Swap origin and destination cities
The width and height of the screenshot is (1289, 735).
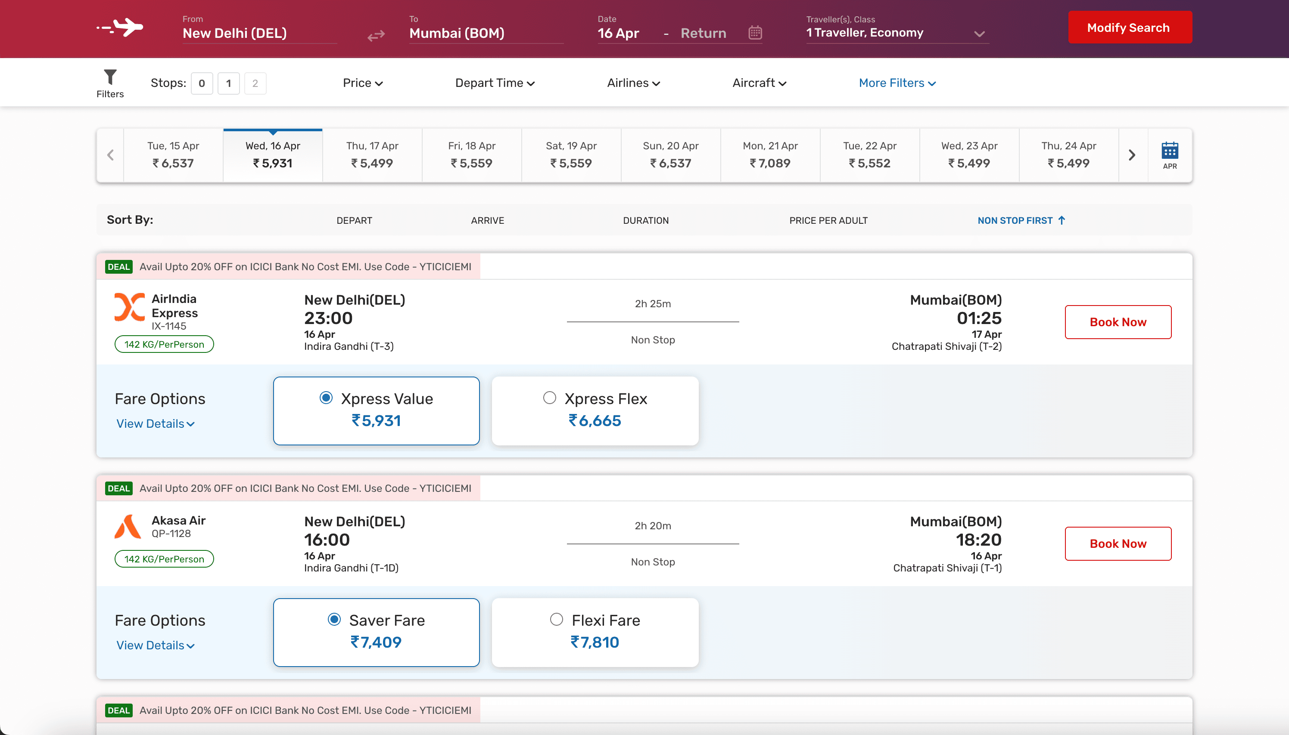pyautogui.click(x=376, y=35)
